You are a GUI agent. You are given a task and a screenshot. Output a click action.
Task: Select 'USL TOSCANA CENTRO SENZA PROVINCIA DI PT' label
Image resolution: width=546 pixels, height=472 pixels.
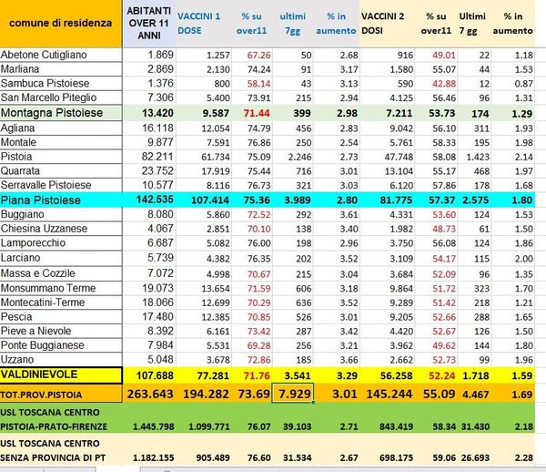pyautogui.click(x=53, y=451)
